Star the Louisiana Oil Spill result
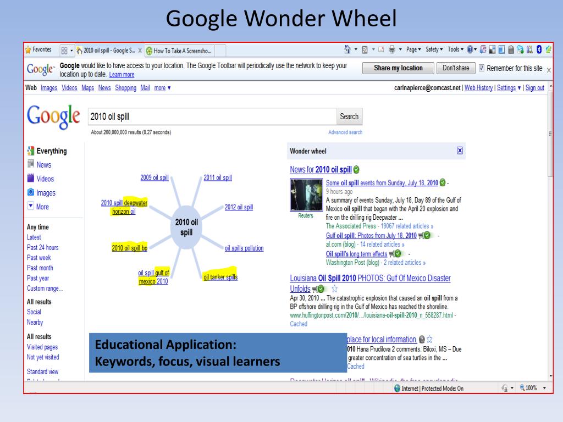Screen dimensions: 563x422 pyautogui.click(x=334, y=289)
